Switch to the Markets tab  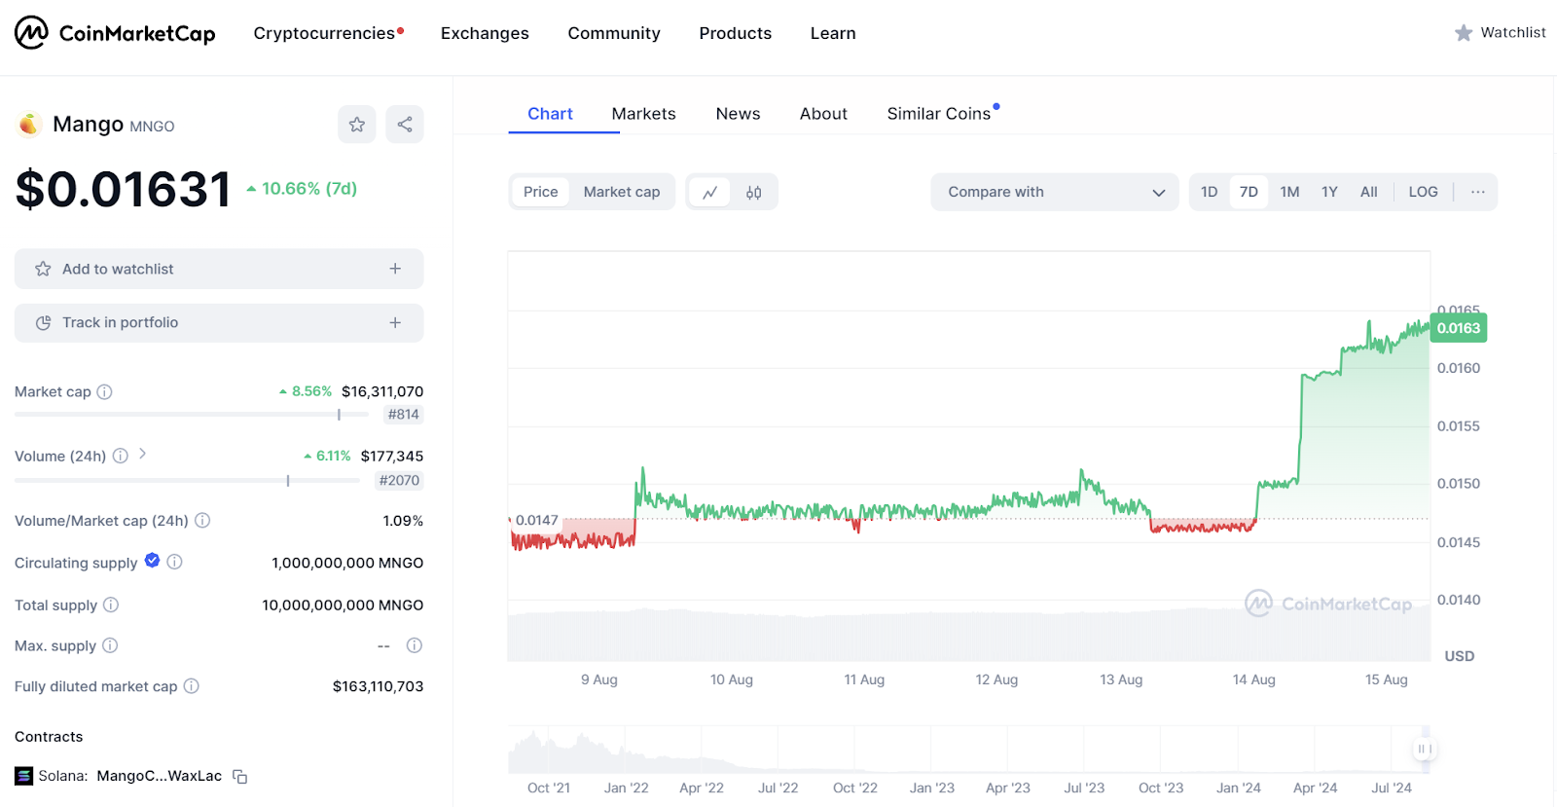(643, 114)
